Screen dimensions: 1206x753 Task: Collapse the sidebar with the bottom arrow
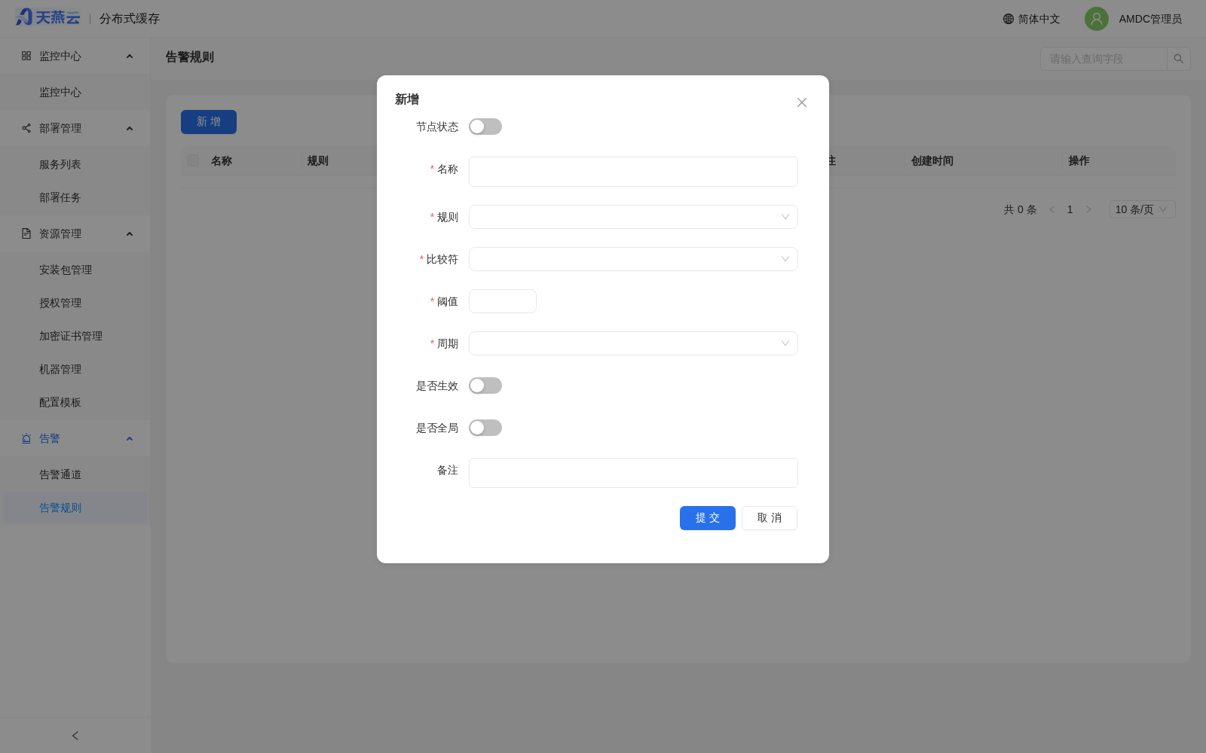pos(75,736)
